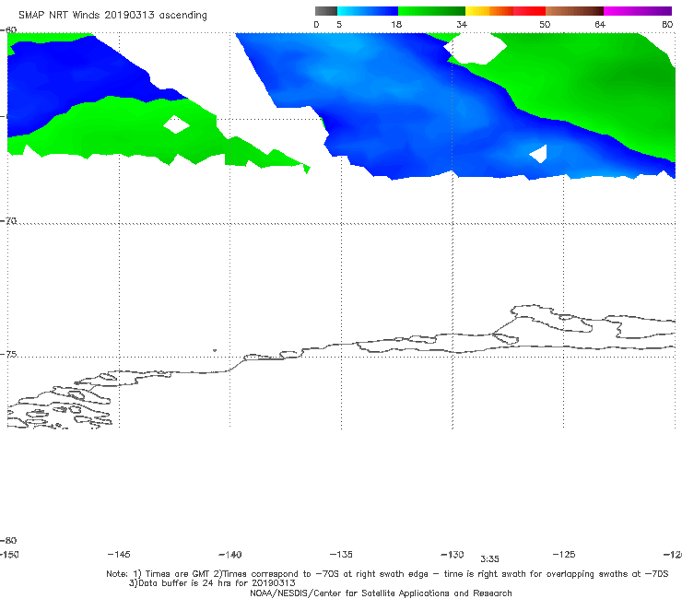Click the '0' color bar label
Screen dimensions: 682x599
pos(316,25)
